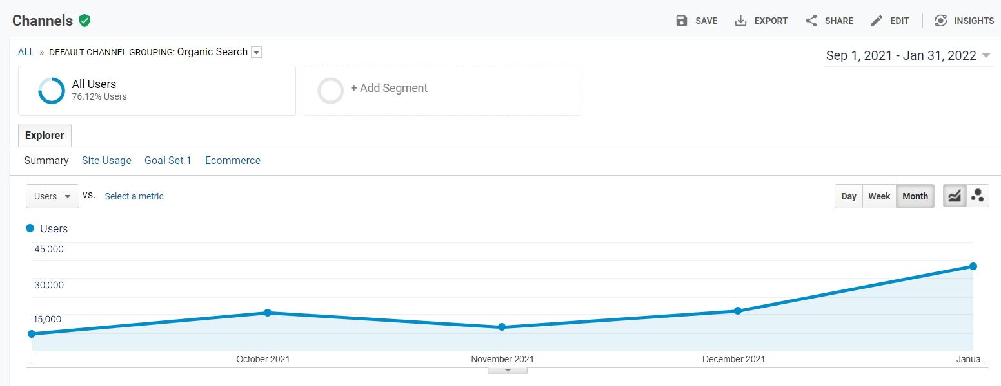Click the 30,000 axis label
The height and width of the screenshot is (386, 1001).
48,285
